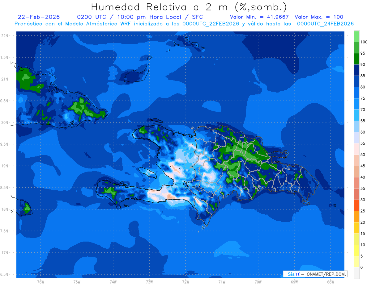
Task: Click the "76W" longitude axis label
Action: point(41,282)
